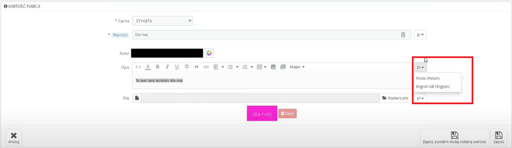Expand the Cecha ETYKIETA dropdown
Image resolution: width=512 pixels, height=148 pixels.
pos(163,21)
